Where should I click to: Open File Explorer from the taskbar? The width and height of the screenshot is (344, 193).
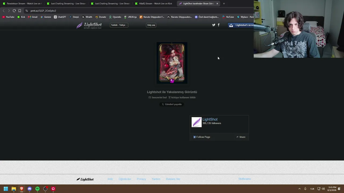[x=14, y=189]
